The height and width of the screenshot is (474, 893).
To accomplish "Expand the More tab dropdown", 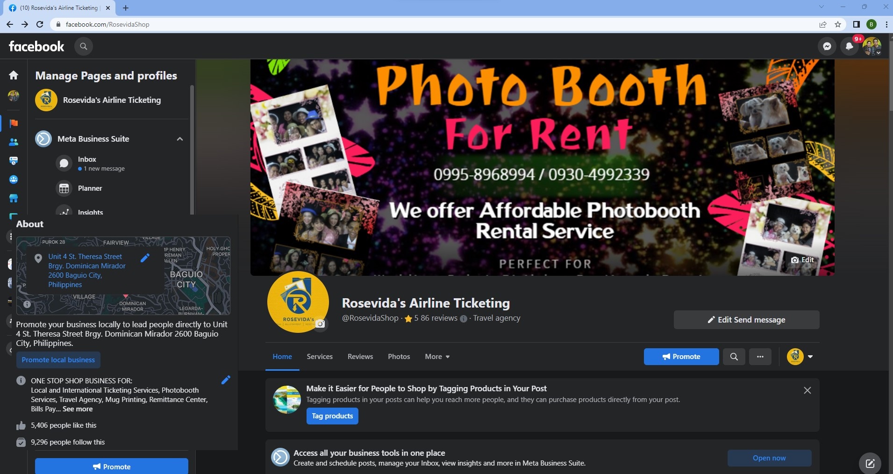I will 437,357.
